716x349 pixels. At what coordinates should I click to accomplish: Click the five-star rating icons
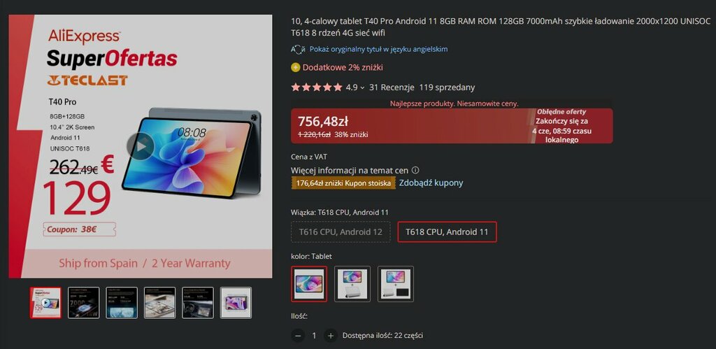(317, 87)
